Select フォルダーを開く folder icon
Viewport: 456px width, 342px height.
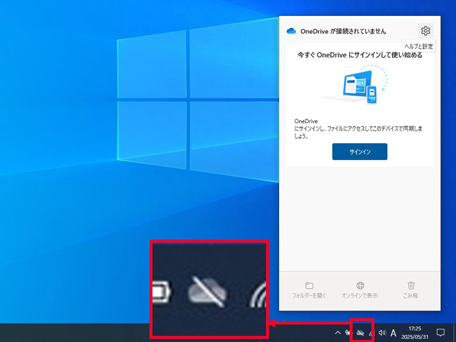[309, 285]
